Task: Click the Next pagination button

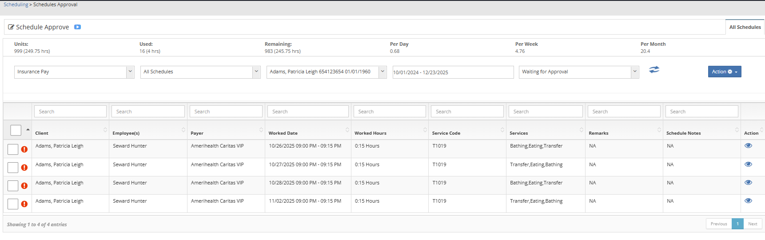Action: (x=752, y=224)
